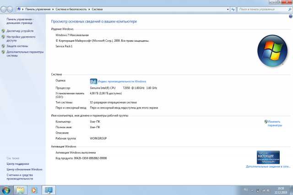Show hidden tray icons arrow
This screenshot has width=293, height=195.
pos(252,190)
